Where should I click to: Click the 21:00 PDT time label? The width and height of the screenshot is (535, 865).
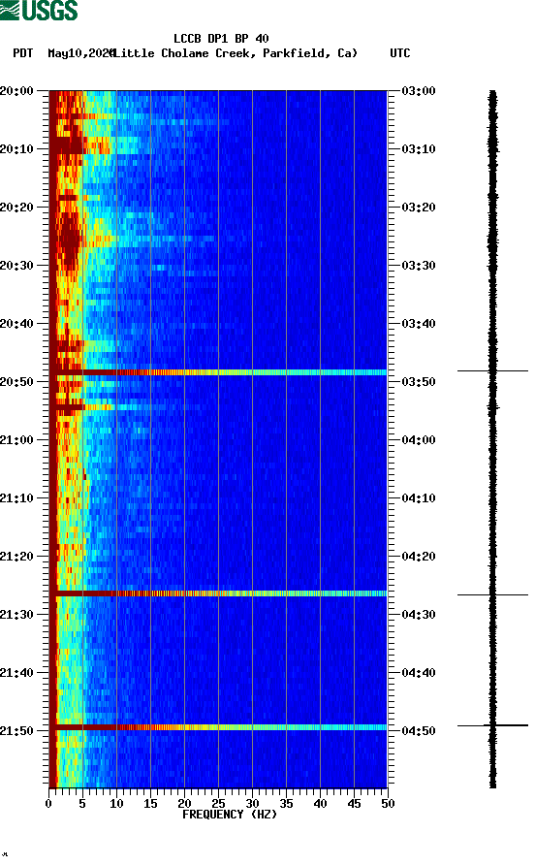point(16,440)
